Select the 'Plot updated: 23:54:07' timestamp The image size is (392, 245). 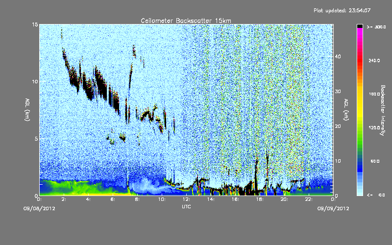pyautogui.click(x=342, y=10)
